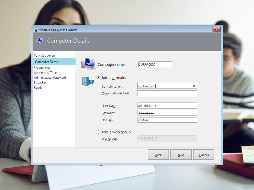Click the computer monitor icon beside Computer name
This screenshot has height=190, width=254.
88,64
